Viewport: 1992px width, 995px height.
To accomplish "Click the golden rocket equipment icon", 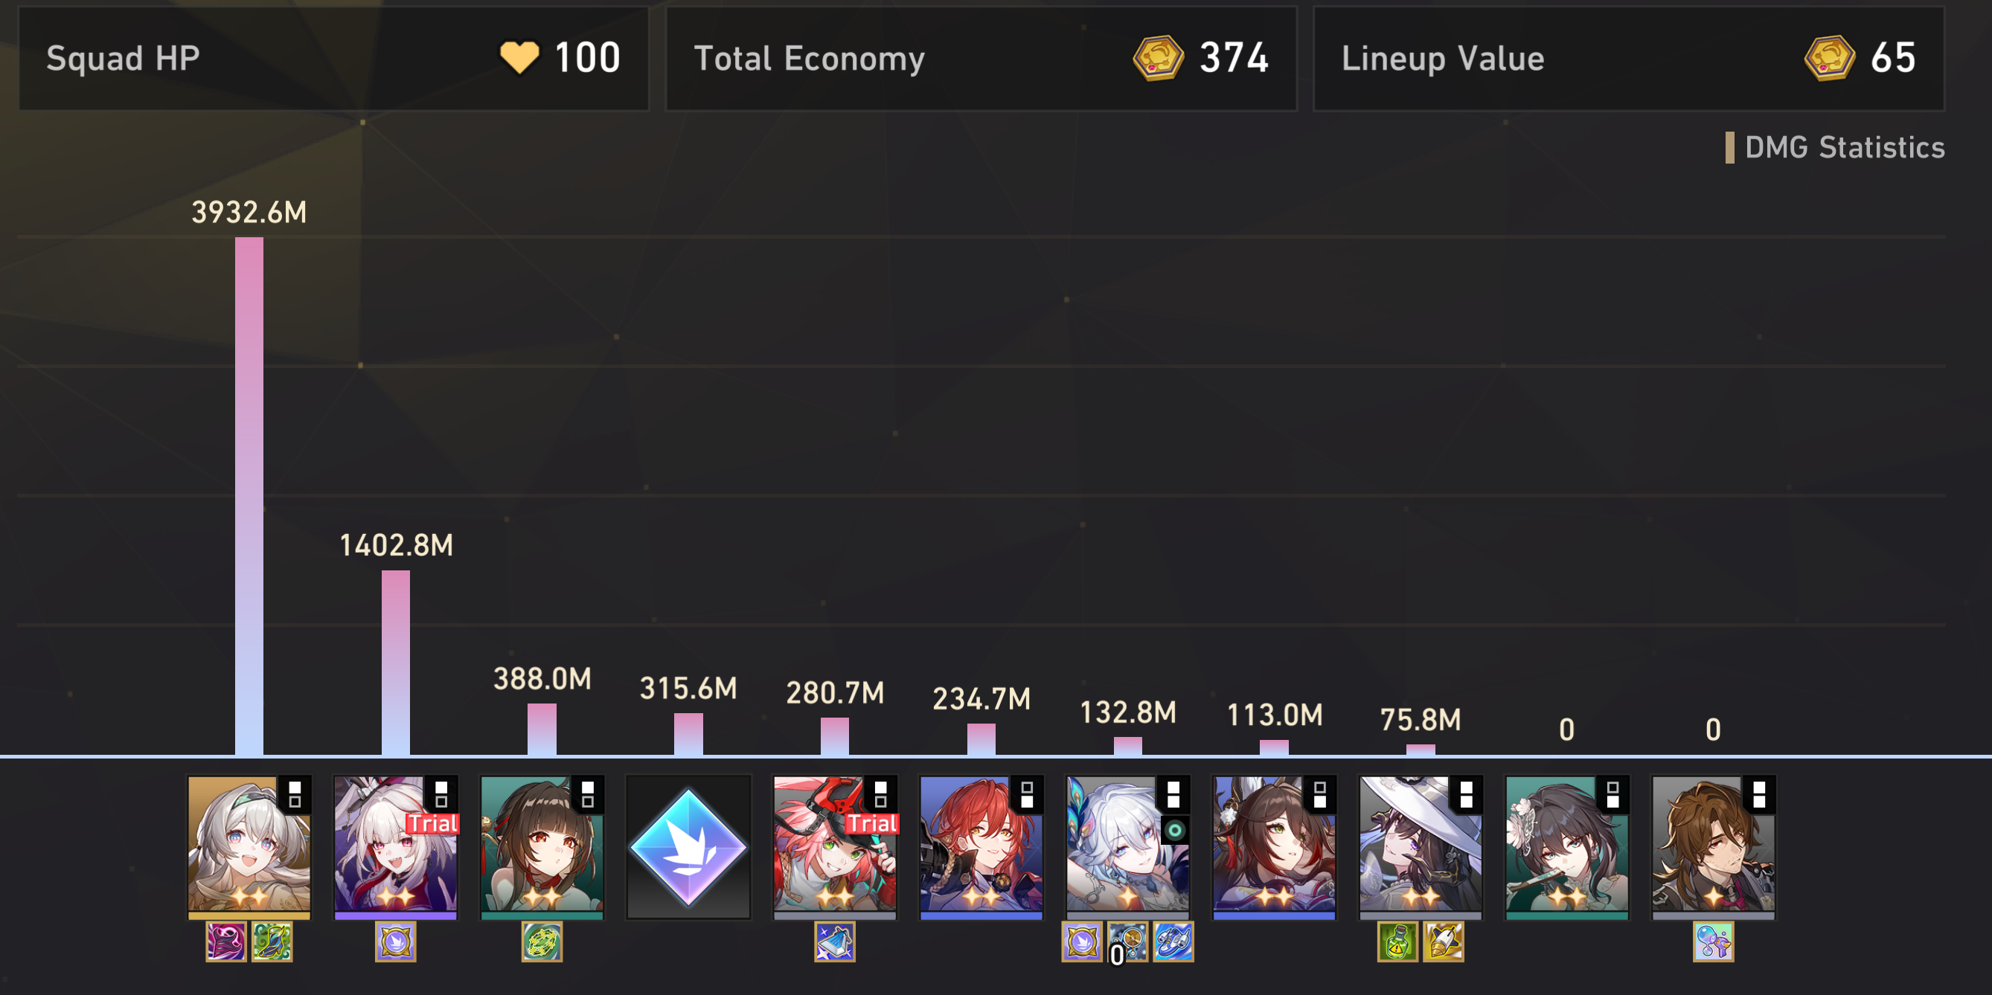I will tap(1444, 941).
